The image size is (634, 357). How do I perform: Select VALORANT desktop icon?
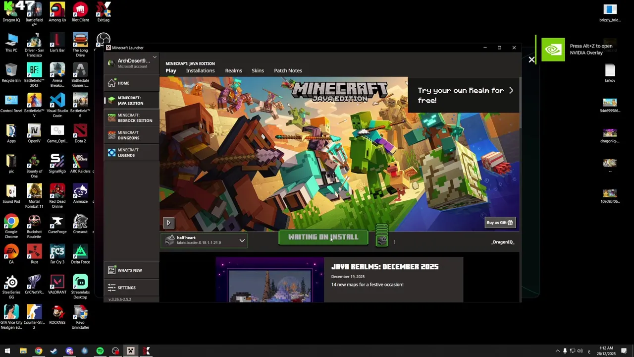pos(57,284)
